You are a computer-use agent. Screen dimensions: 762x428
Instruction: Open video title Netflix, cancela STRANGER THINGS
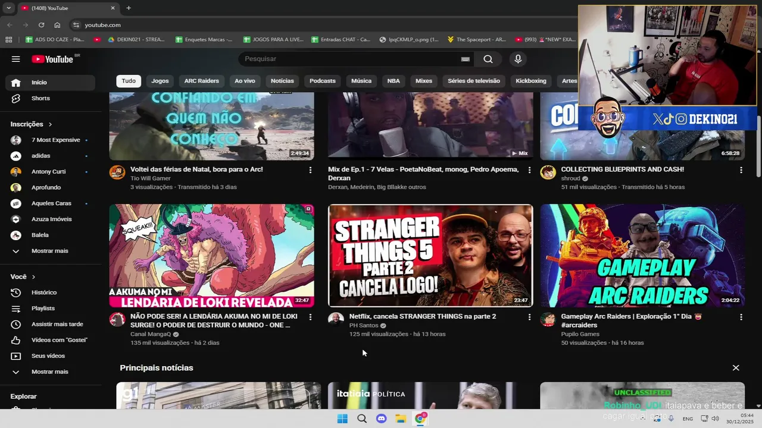click(x=423, y=317)
